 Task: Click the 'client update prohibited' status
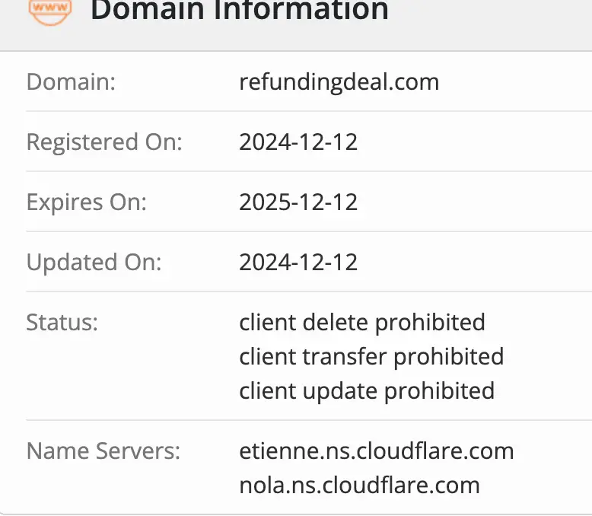click(367, 390)
